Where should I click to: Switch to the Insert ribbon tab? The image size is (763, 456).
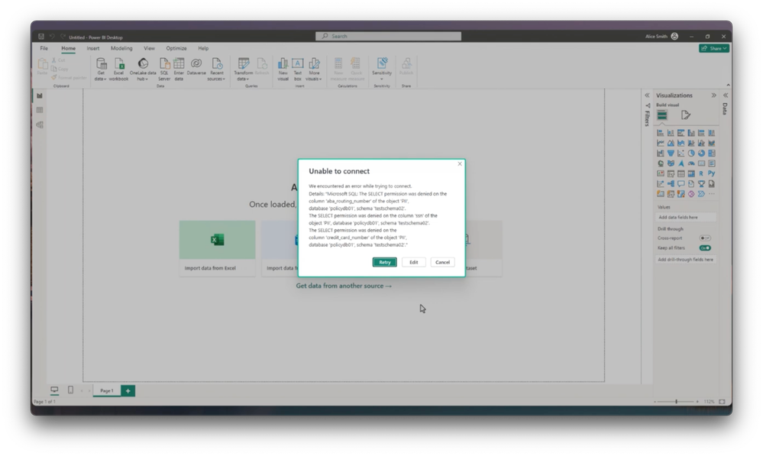(x=93, y=48)
